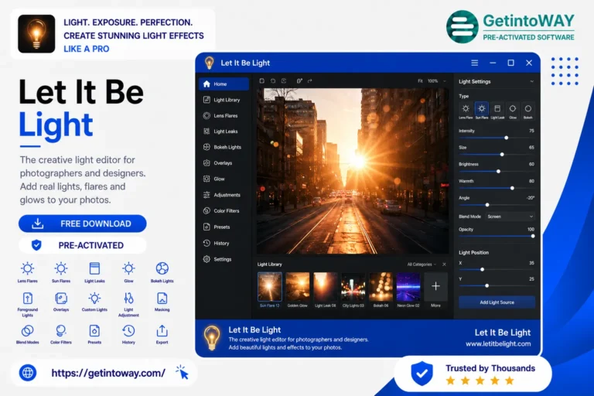Adjust the X position slider handle
Viewport: 594px width, 396px height.
(483, 269)
